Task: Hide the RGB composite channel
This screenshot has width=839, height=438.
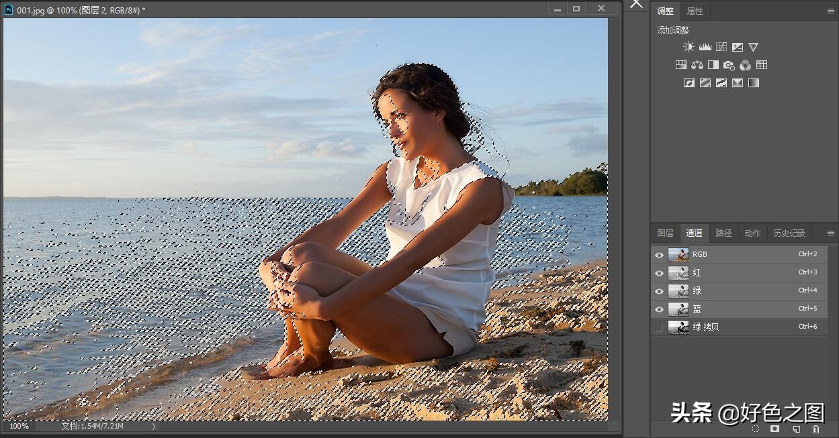Action: [659, 255]
